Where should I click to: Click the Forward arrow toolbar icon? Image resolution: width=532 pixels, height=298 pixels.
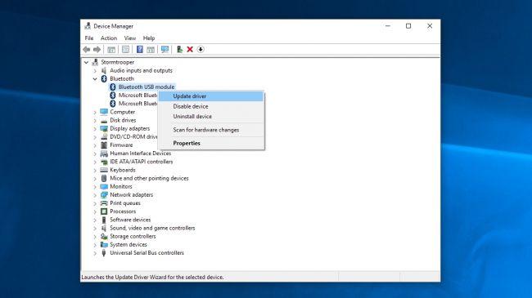(x=97, y=50)
